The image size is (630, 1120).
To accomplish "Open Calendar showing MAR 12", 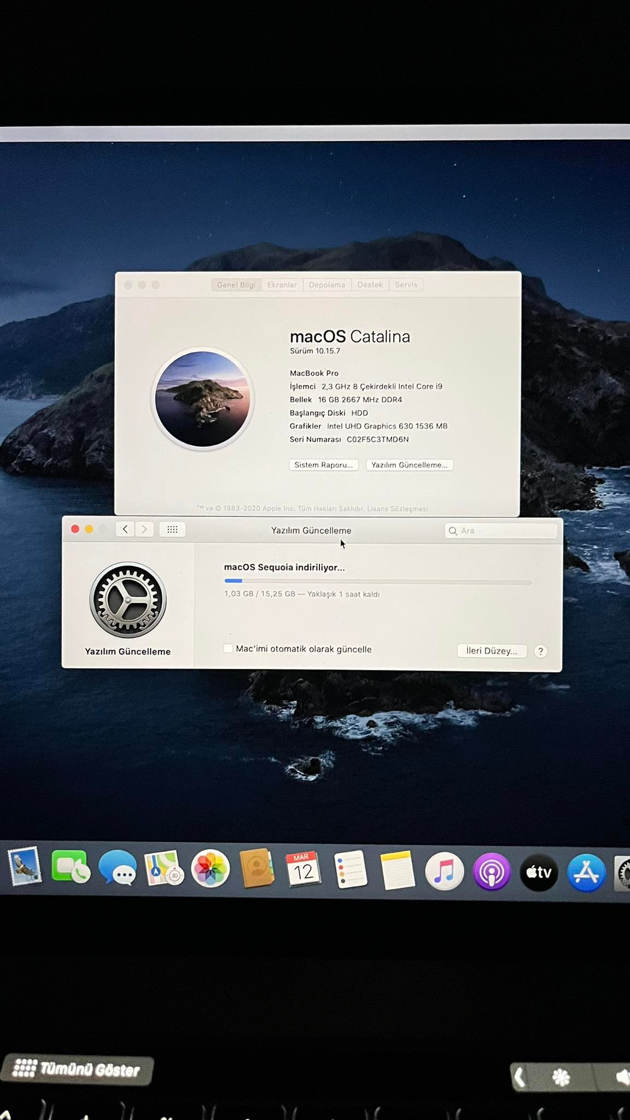I will pyautogui.click(x=303, y=870).
